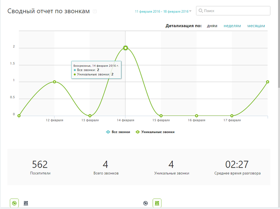Toggle 'Все звонки' series in chart legend

tap(118, 132)
